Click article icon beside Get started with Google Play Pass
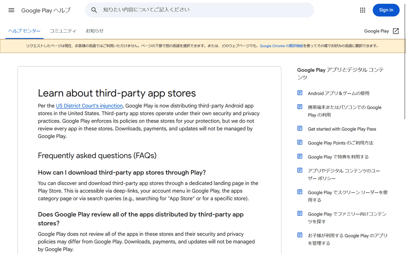Viewport: 406px width, 254px height. pyautogui.click(x=300, y=128)
